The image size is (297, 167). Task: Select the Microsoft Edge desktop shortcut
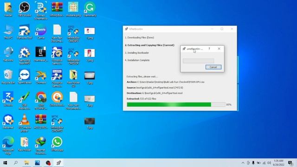(8, 145)
